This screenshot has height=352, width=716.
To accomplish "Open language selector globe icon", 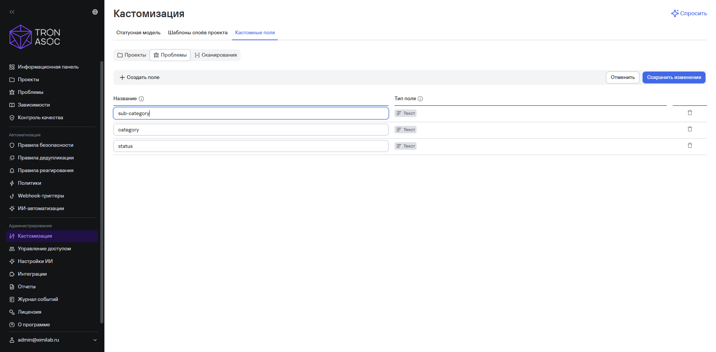I will [x=95, y=12].
